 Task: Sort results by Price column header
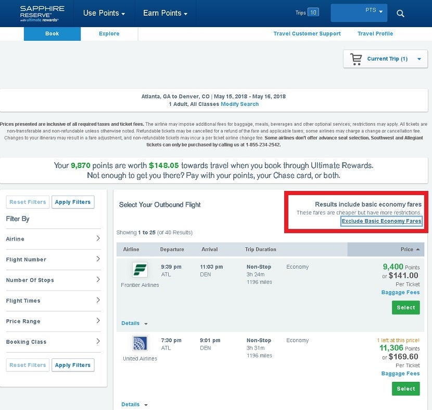tap(410, 249)
